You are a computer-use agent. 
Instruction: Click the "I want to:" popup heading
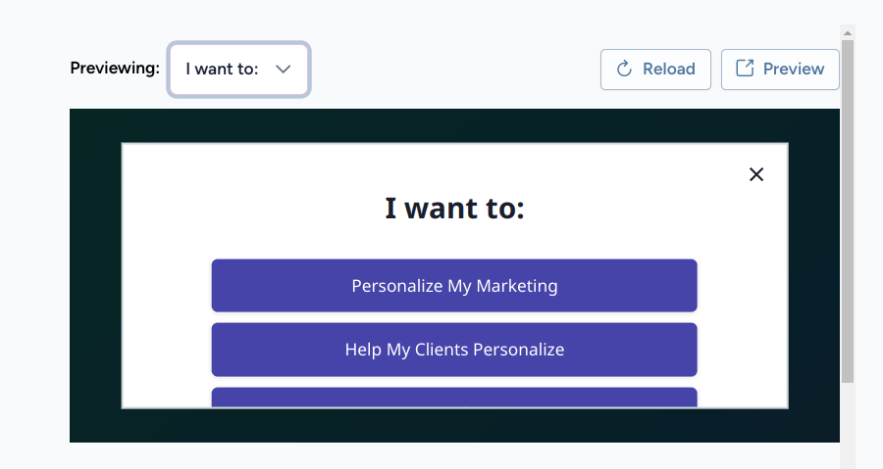[x=454, y=209]
